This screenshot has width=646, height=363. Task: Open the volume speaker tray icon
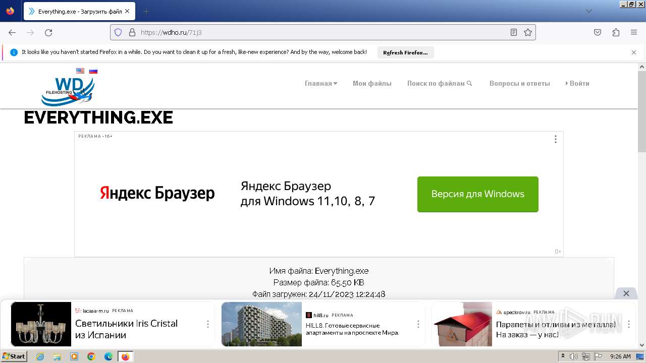tap(574, 356)
